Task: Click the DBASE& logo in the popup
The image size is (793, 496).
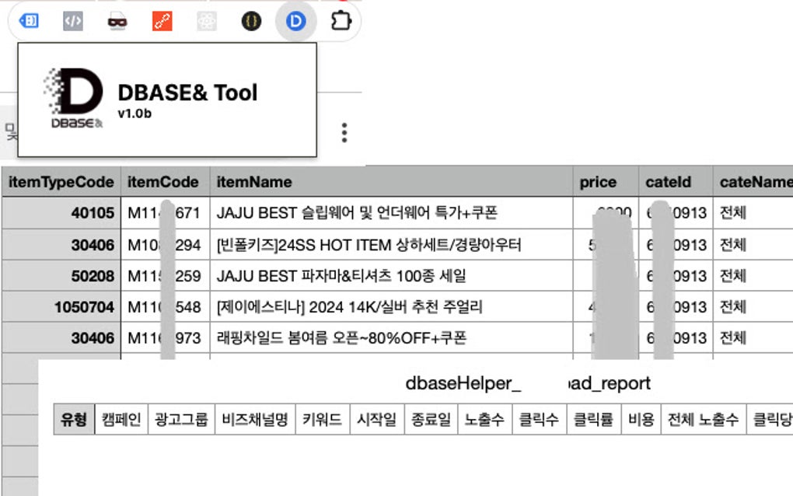Action: tap(72, 98)
